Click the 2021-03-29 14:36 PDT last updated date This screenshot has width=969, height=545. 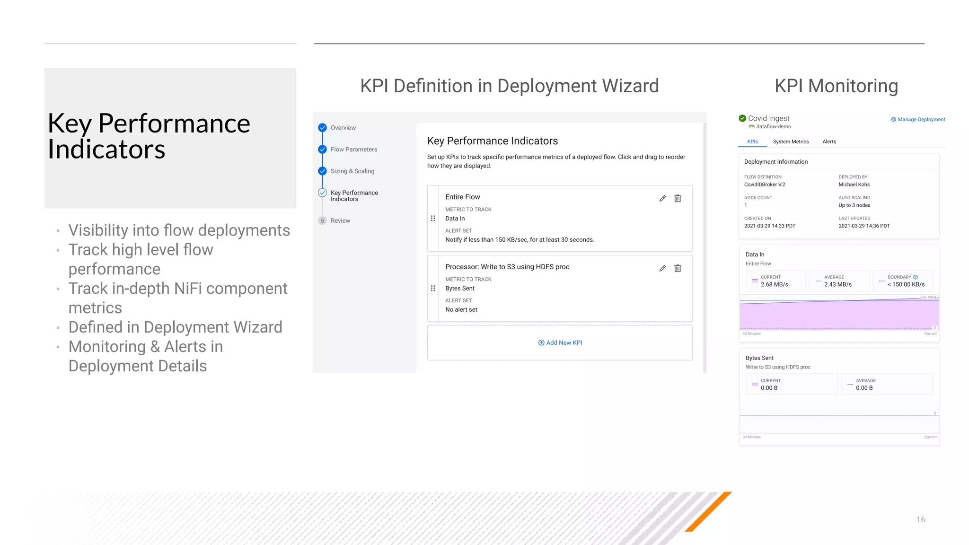pos(864,226)
